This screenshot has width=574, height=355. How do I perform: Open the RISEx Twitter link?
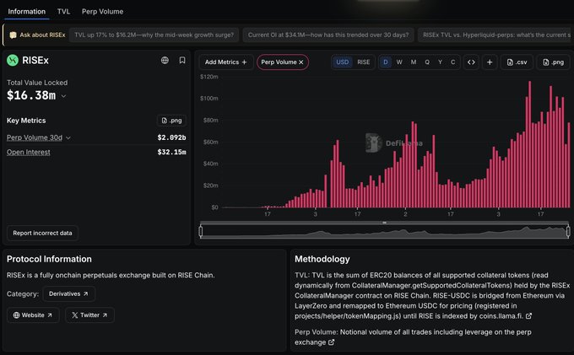pos(89,315)
